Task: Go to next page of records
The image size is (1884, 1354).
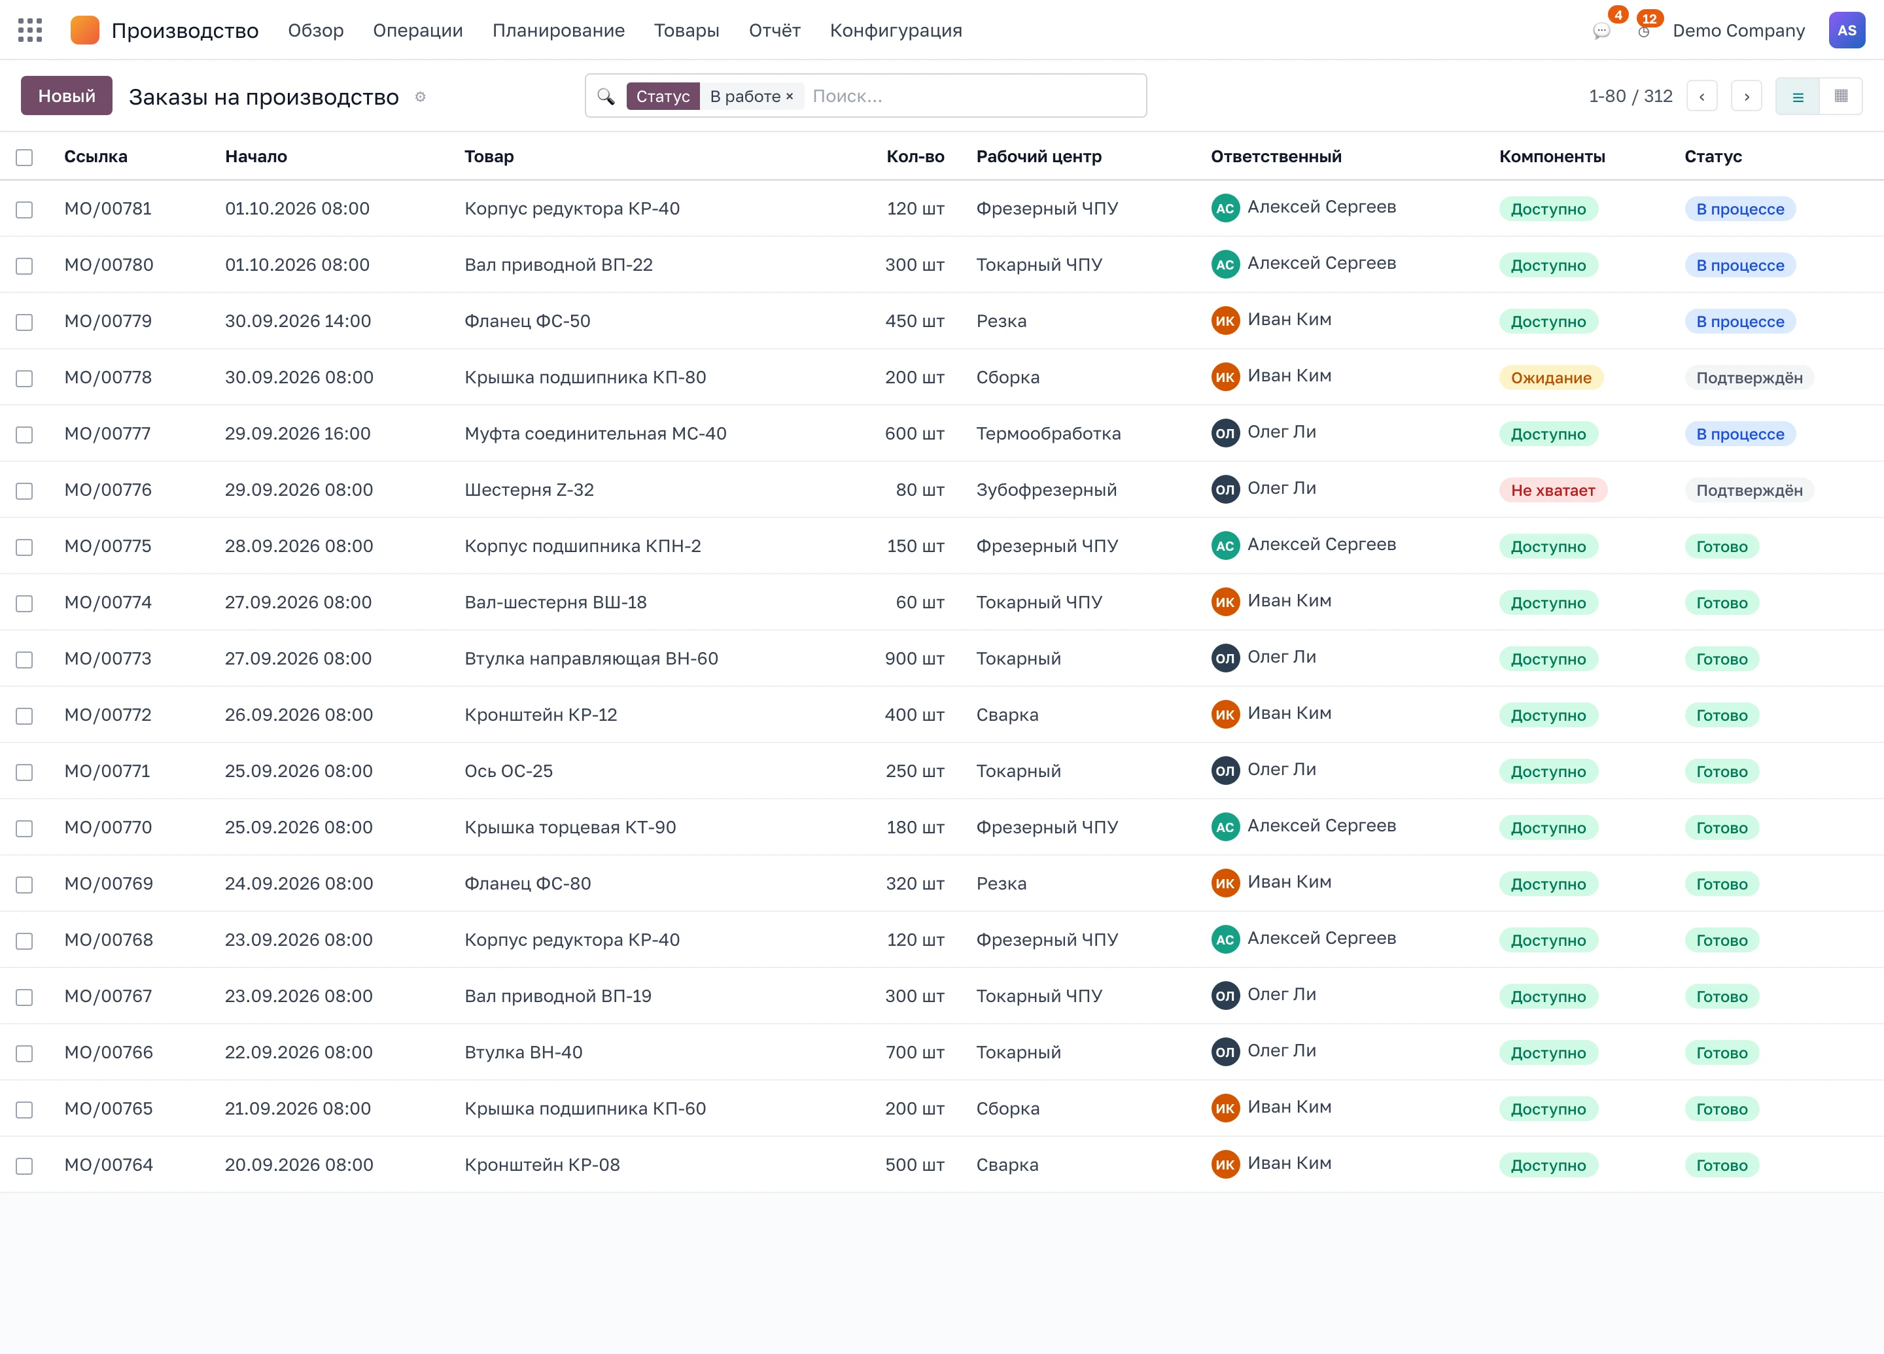Action: pyautogui.click(x=1746, y=96)
